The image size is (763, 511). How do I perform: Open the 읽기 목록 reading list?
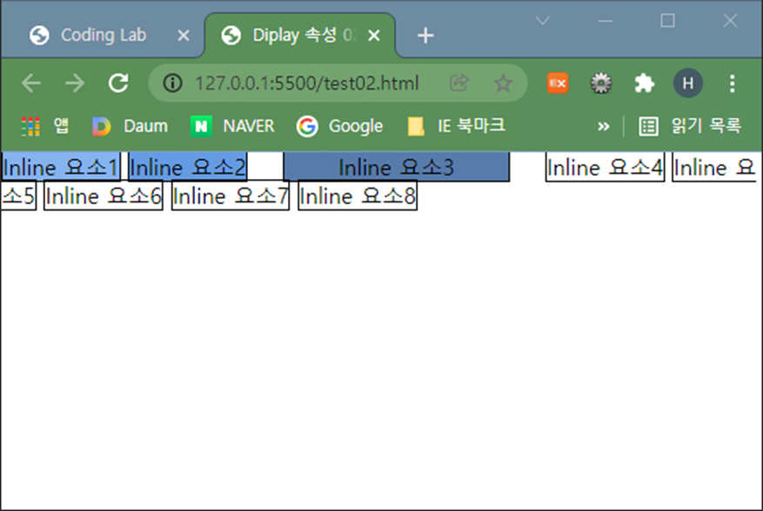[690, 126]
